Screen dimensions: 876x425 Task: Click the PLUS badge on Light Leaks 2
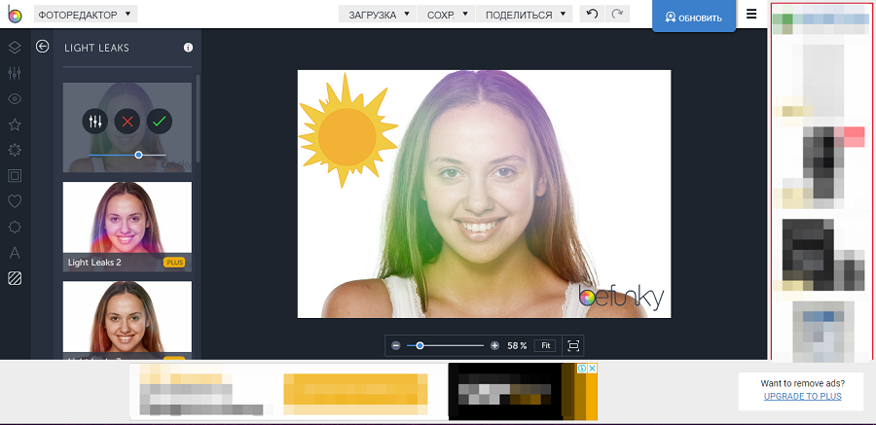pos(174,262)
